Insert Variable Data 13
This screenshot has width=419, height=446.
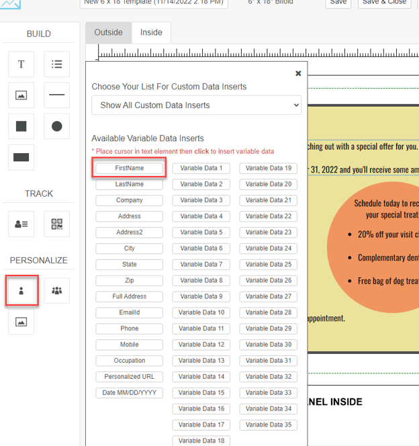[x=201, y=361]
